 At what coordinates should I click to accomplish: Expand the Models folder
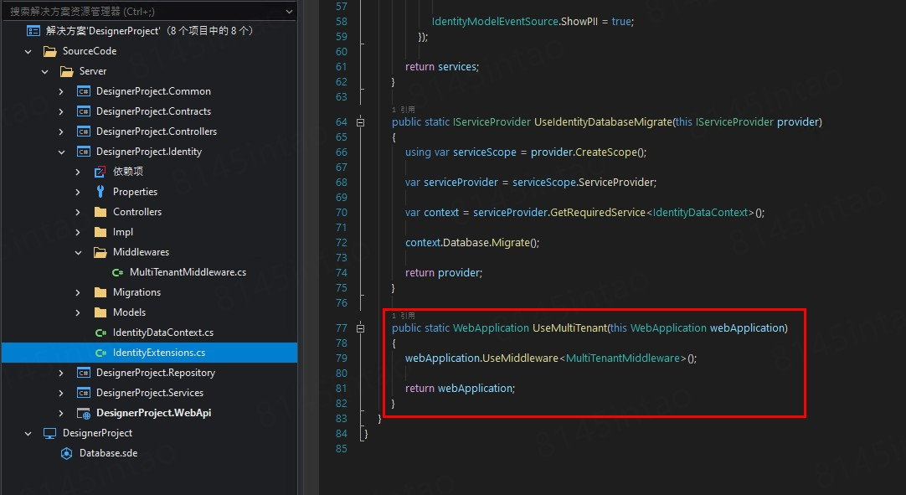[78, 312]
